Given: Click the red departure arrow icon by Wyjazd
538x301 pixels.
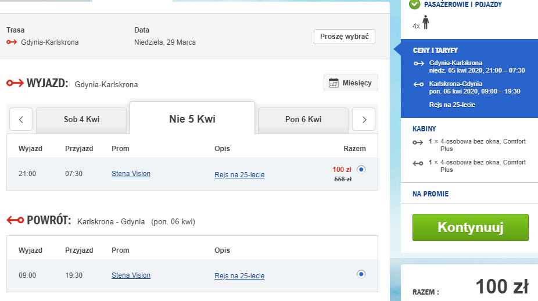Looking at the screenshot, I should click(15, 83).
